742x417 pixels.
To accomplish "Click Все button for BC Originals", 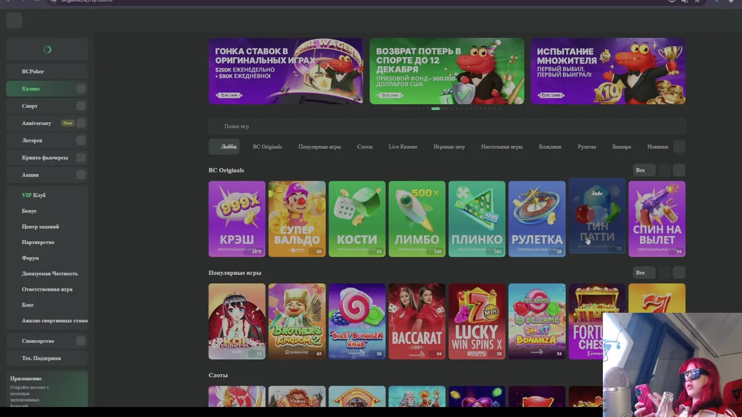I will tap(643, 170).
